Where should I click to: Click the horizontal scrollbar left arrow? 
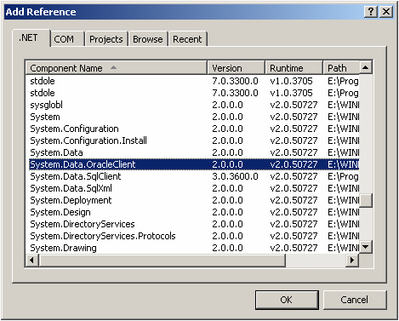[x=32, y=260]
